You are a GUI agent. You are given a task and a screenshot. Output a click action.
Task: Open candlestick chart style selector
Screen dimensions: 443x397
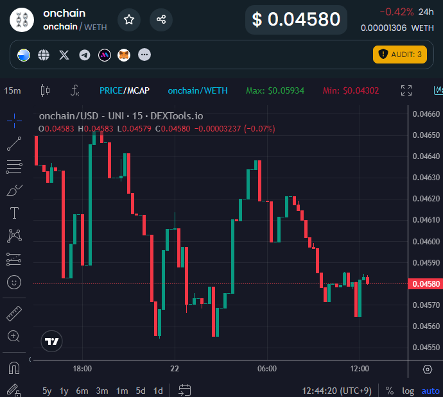[x=45, y=90]
